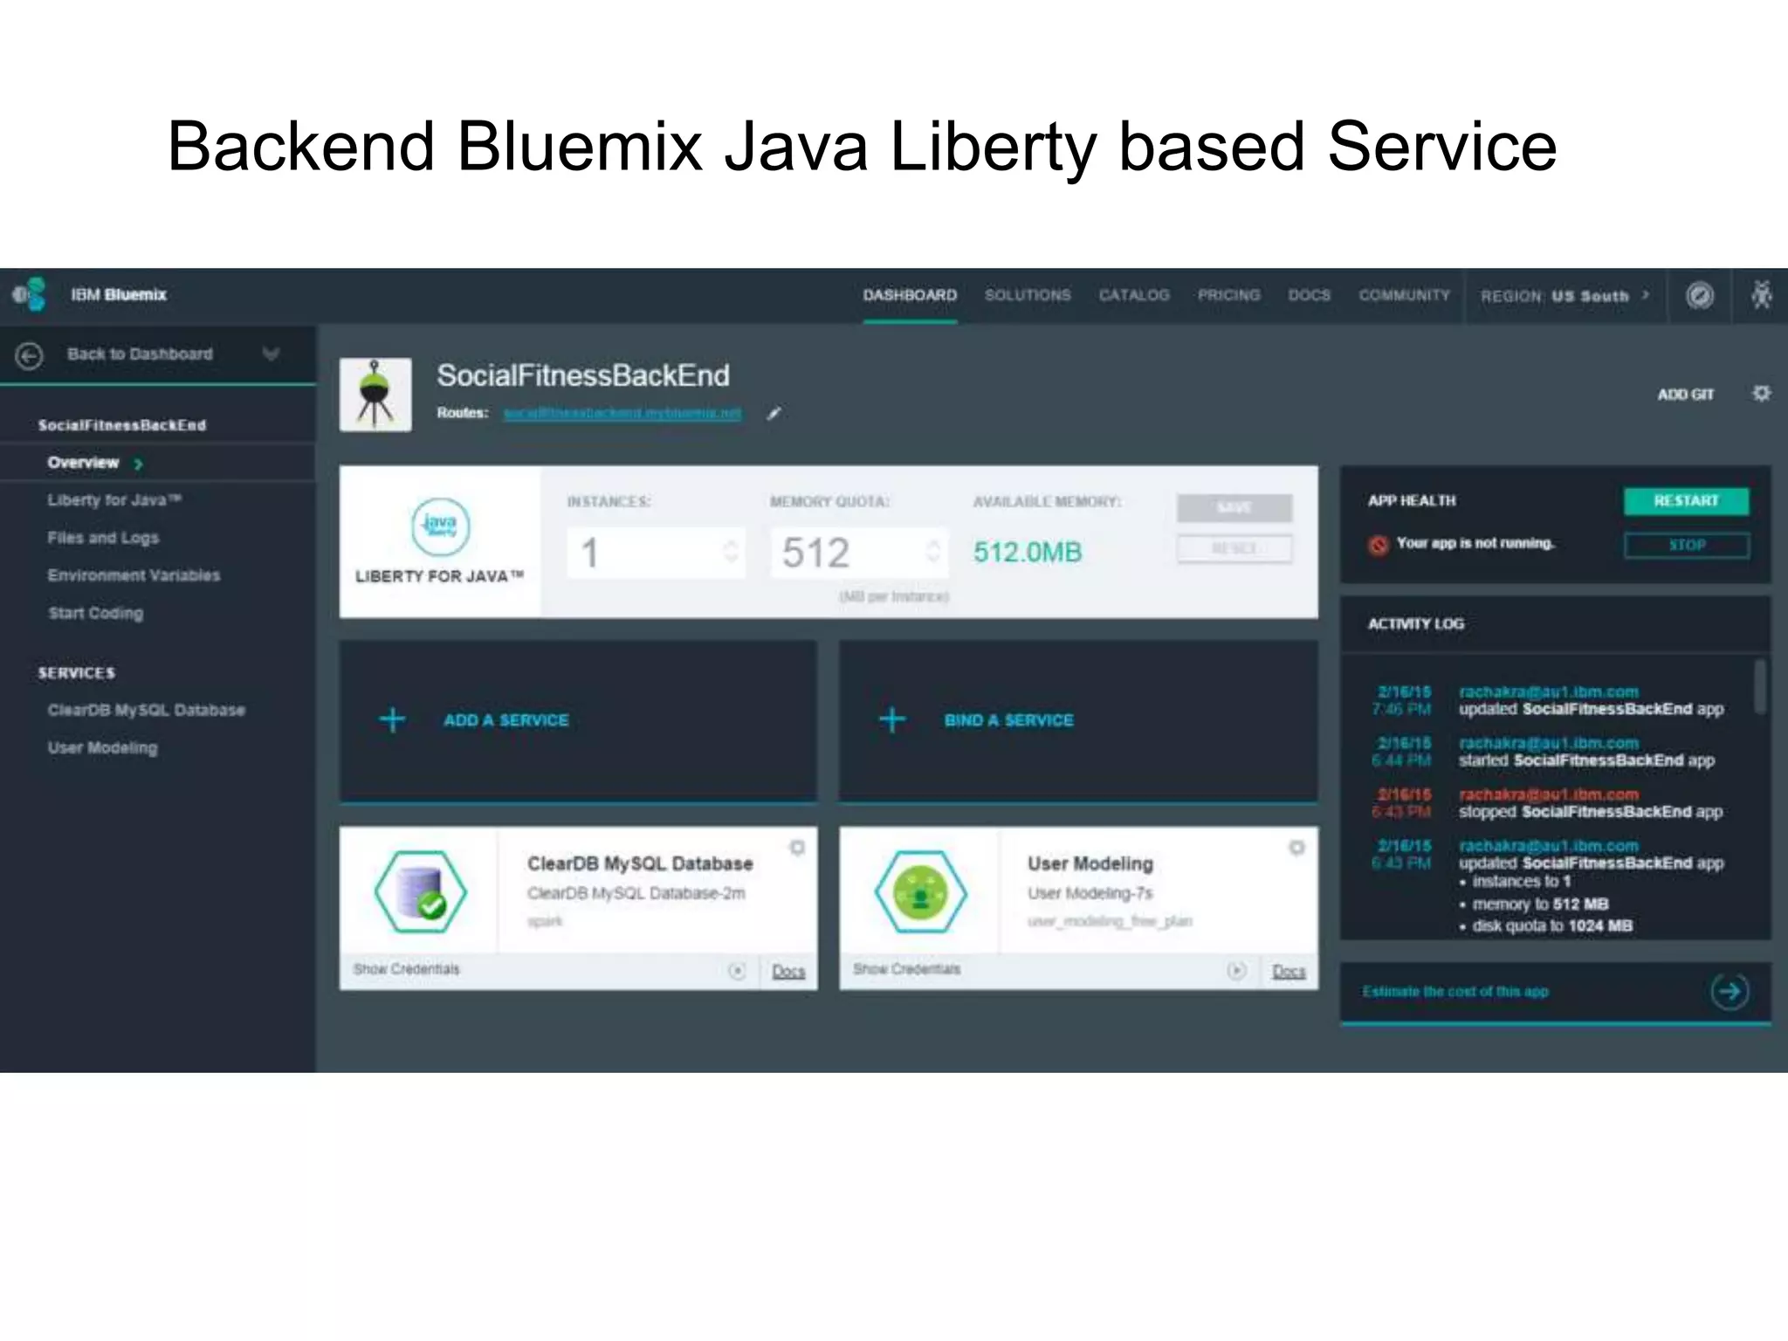Image resolution: width=1788 pixels, height=1341 pixels.
Task: Click ADD A SERVICE tile
Action: tap(578, 721)
